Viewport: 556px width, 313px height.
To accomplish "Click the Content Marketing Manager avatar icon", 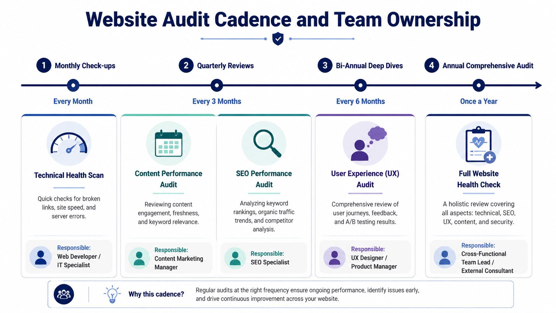I will [x=139, y=258].
